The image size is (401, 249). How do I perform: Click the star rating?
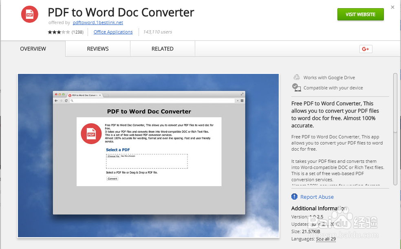click(x=59, y=32)
